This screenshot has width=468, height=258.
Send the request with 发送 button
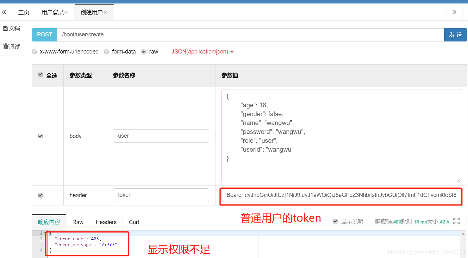pyautogui.click(x=456, y=35)
